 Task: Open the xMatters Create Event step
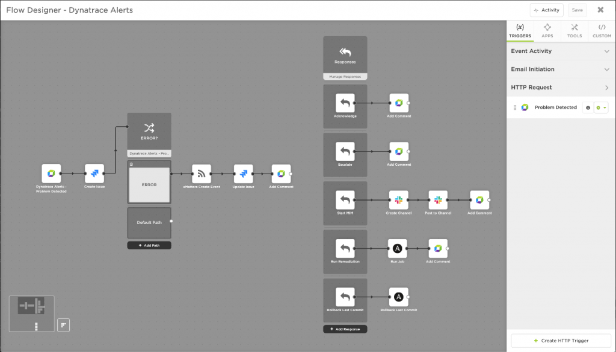(x=202, y=174)
